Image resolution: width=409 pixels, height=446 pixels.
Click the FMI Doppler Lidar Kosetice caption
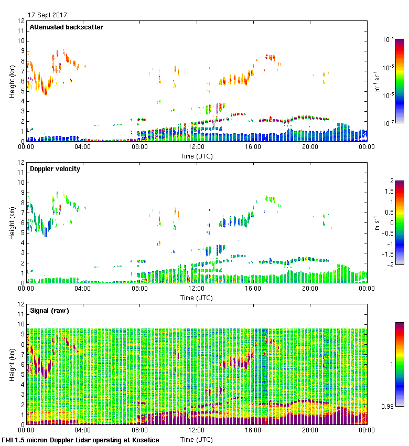coord(80,440)
